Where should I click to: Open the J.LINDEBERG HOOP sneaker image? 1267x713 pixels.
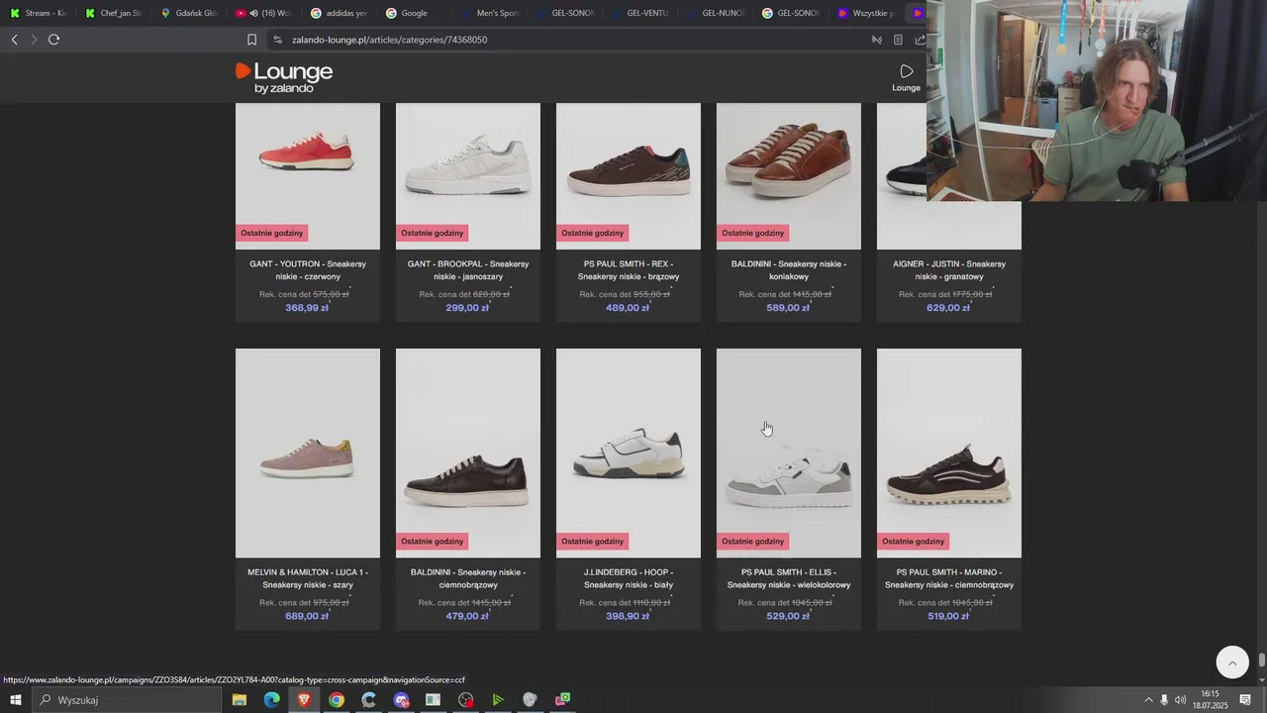tap(629, 453)
